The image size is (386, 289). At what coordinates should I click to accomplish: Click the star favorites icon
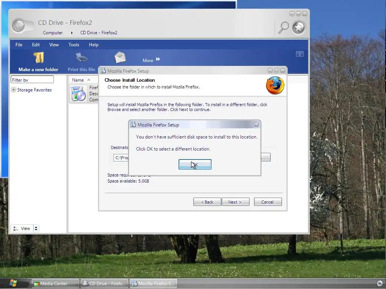pyautogui.click(x=299, y=27)
